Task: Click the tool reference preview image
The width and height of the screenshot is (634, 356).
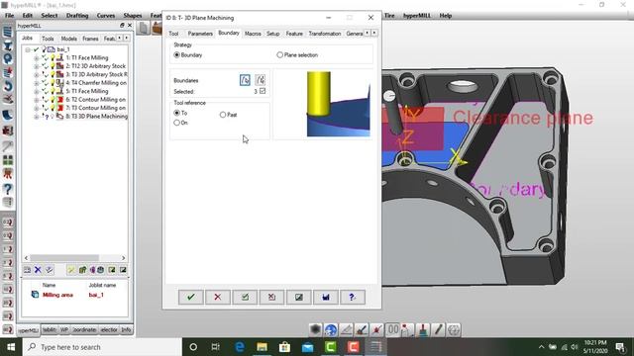Action: pos(338,104)
